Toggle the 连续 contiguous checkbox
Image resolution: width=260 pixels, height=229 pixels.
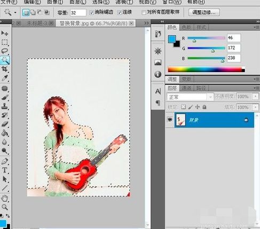pyautogui.click(x=120, y=12)
